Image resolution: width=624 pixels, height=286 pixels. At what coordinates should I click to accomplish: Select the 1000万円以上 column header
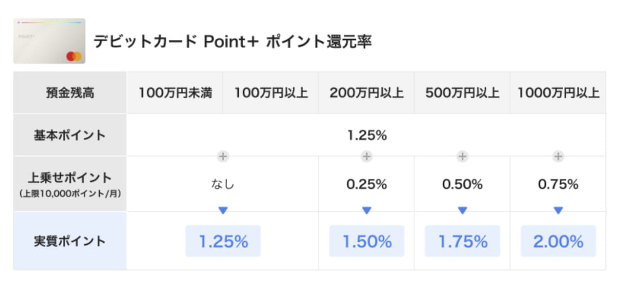[x=558, y=93]
